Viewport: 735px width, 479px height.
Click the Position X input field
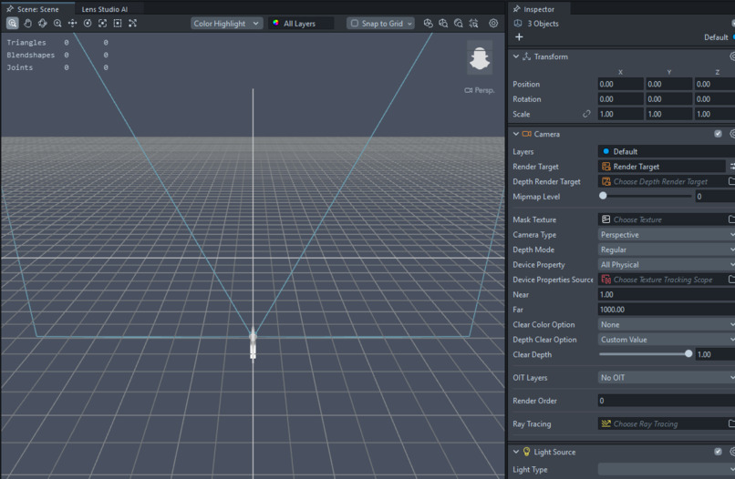(620, 84)
